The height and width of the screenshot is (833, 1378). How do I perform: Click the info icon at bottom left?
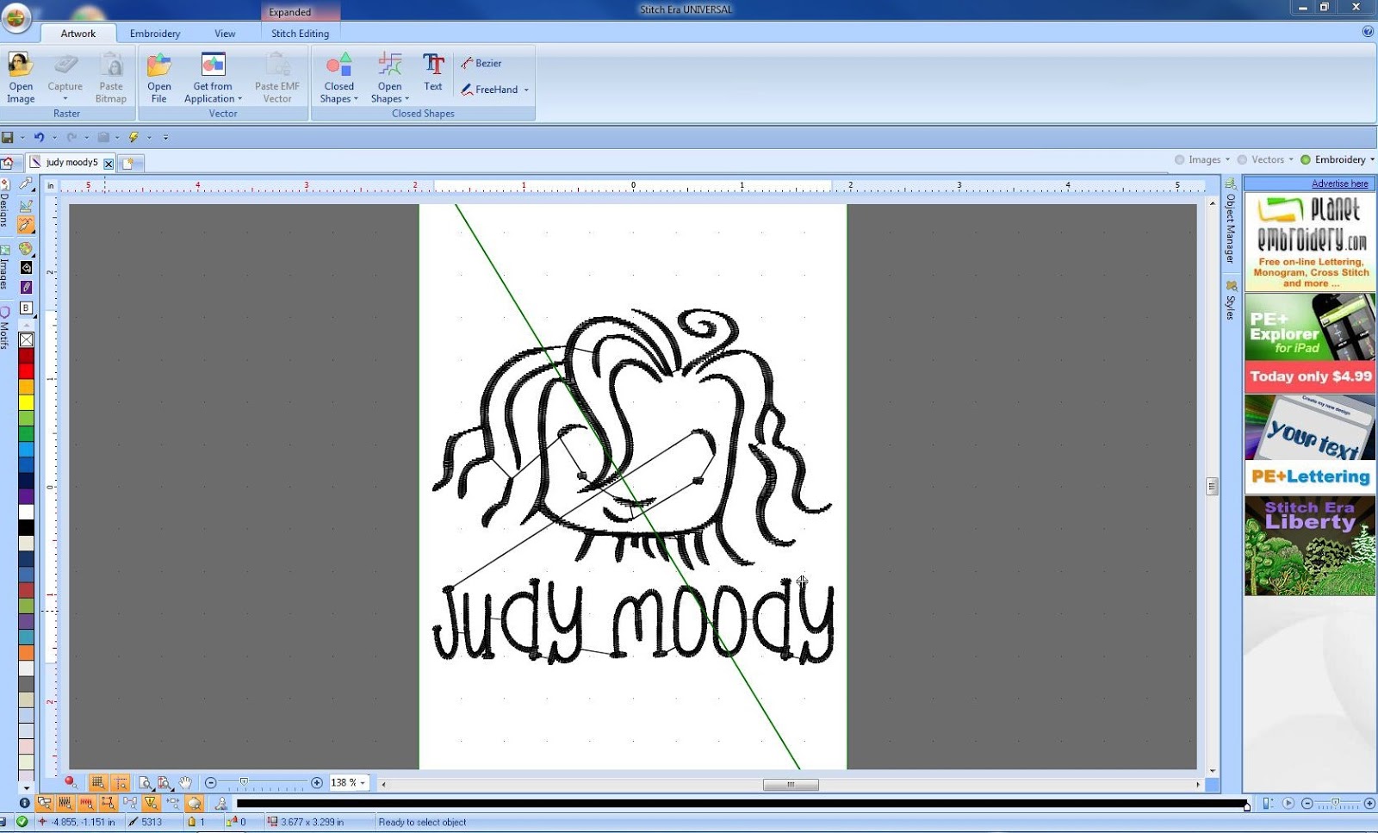(x=24, y=803)
